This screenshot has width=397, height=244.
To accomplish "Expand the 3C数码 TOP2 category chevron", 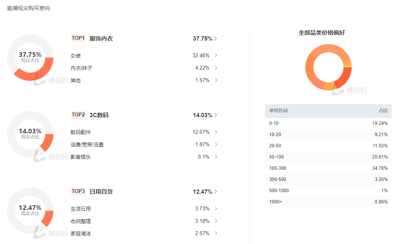I will click(x=216, y=115).
